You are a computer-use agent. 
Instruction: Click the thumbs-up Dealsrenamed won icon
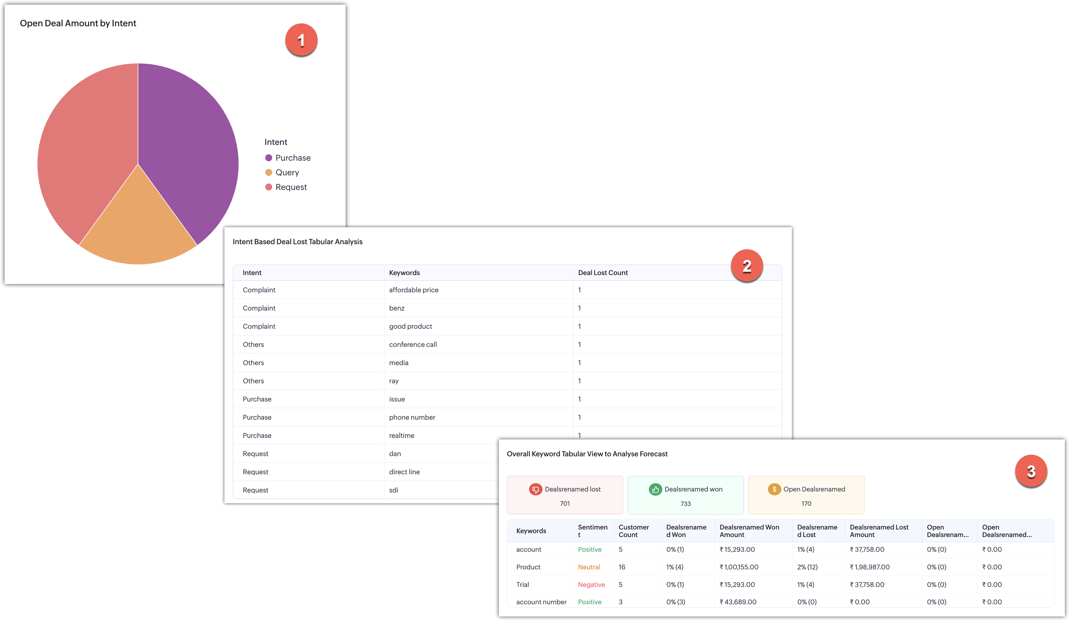point(655,489)
